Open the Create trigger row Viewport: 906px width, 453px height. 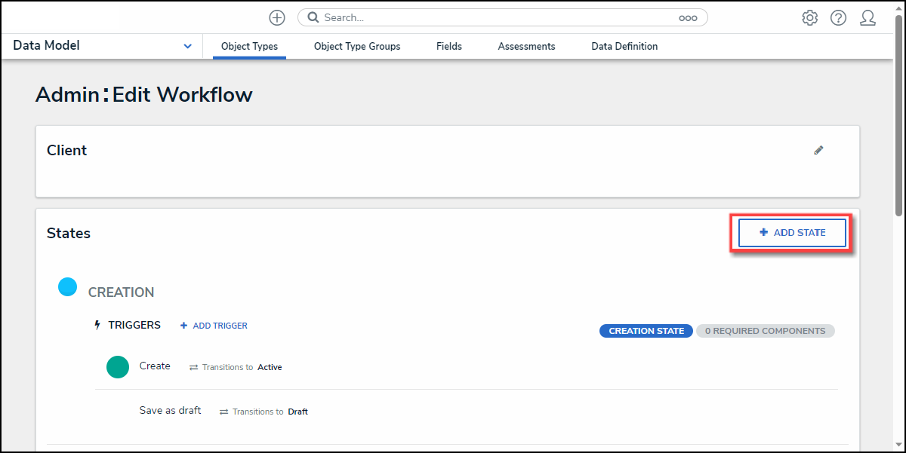click(155, 366)
